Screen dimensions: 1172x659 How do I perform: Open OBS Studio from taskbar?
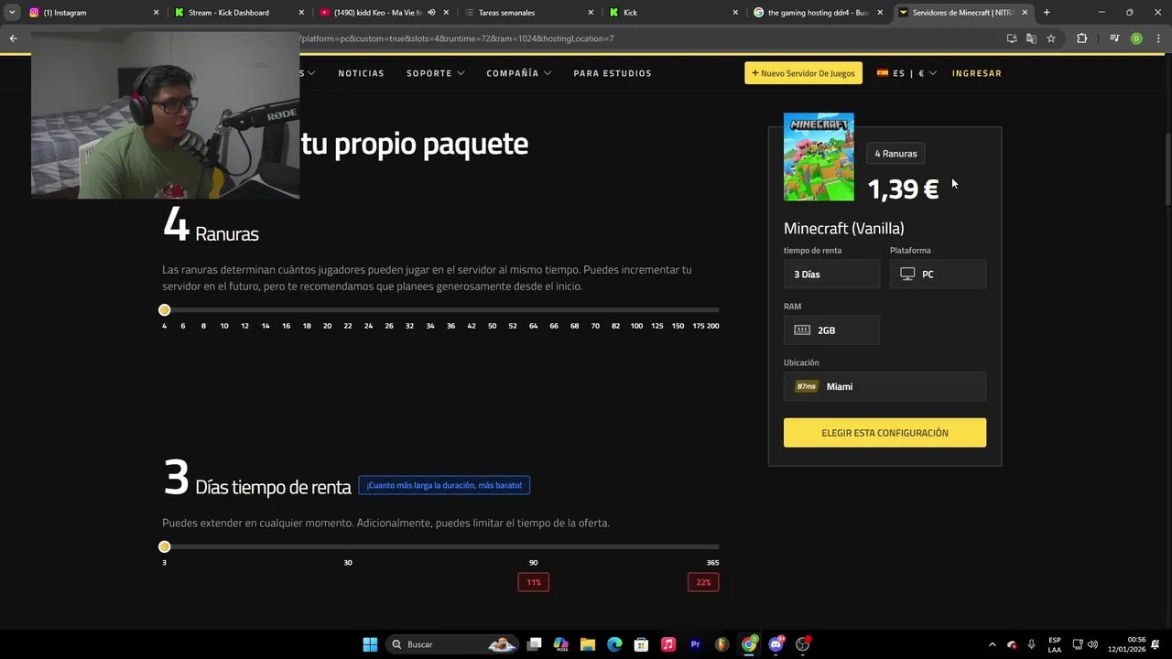pyautogui.click(x=803, y=644)
